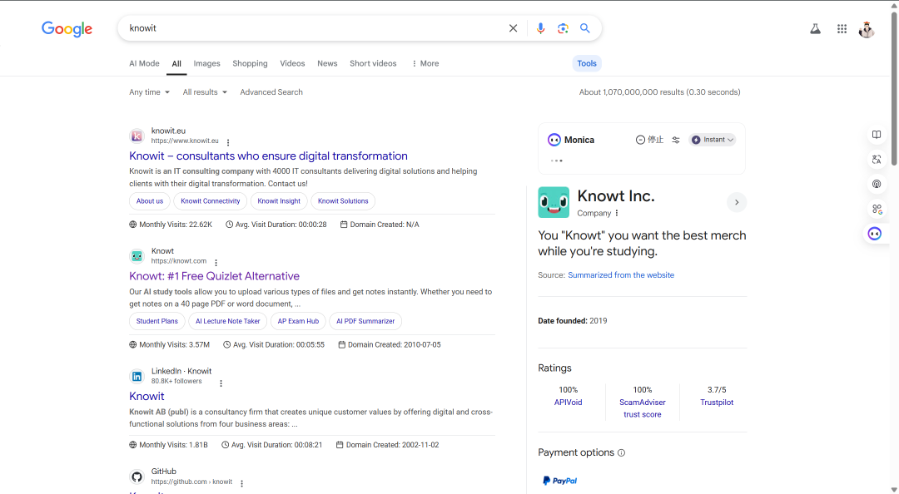Open Monica assistant face icon in sidebar
The height and width of the screenshot is (494, 899).
pyautogui.click(x=874, y=233)
